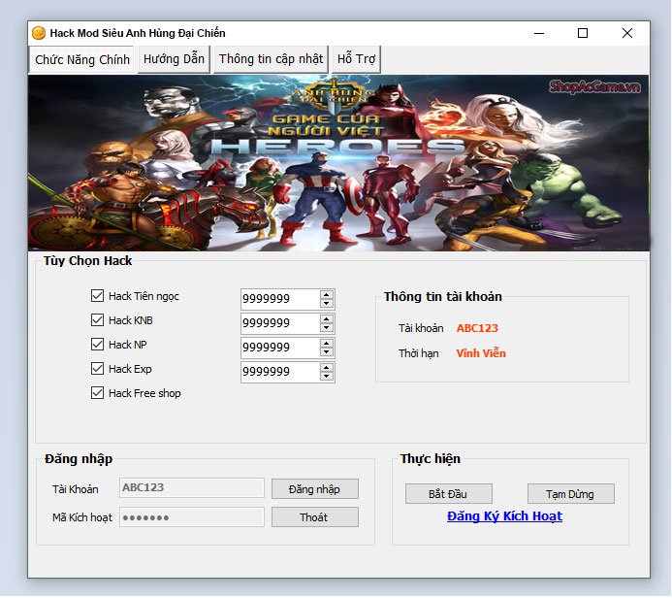Toggle the Hack Exp checkbox
The width and height of the screenshot is (672, 598).
pos(97,369)
